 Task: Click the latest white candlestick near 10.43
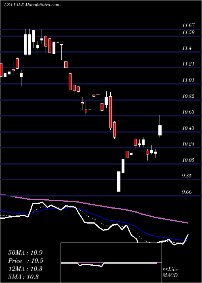pyautogui.click(x=160, y=130)
